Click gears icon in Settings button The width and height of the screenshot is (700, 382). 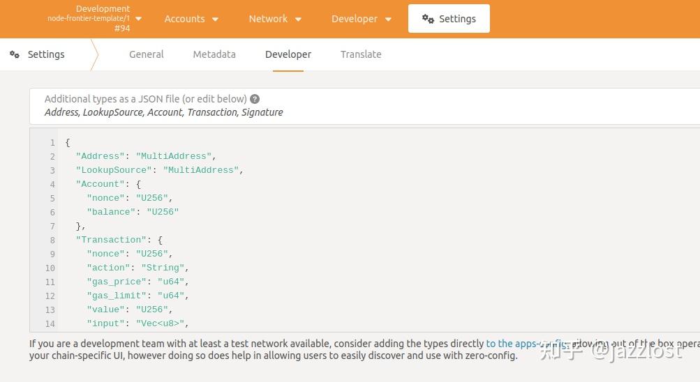tap(428, 19)
